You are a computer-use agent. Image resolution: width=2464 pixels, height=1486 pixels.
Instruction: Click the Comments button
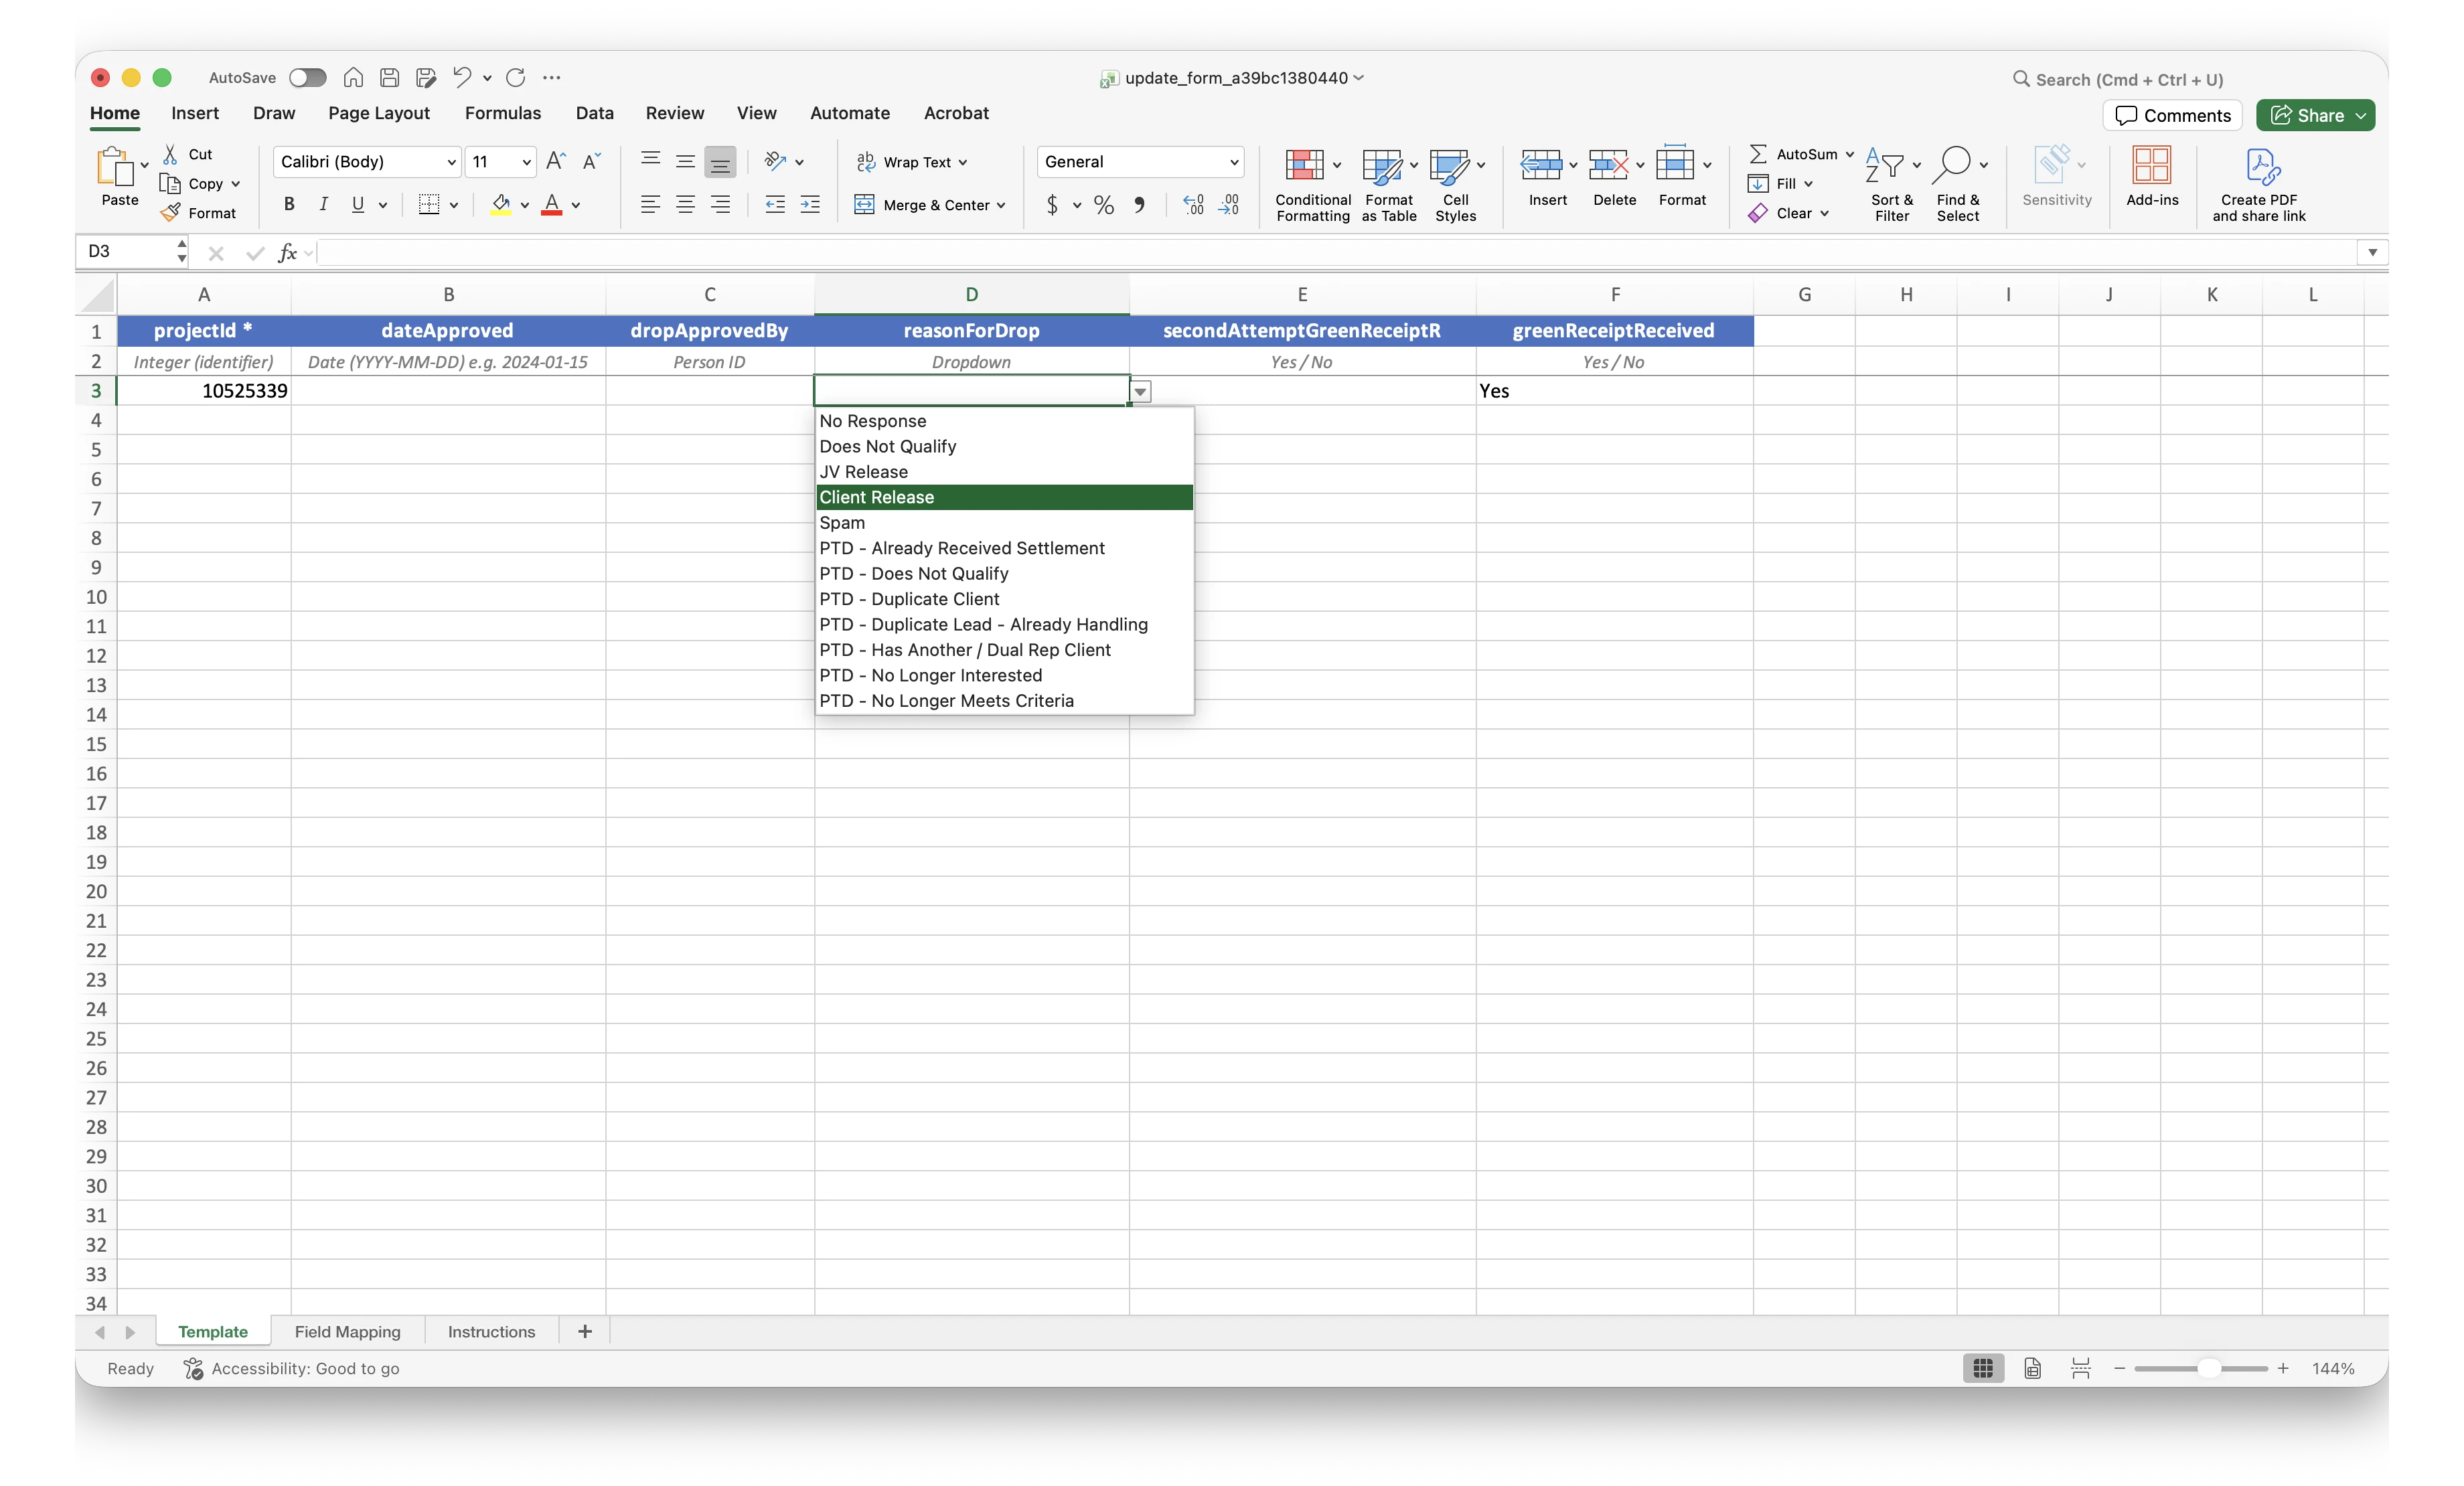click(x=2172, y=115)
